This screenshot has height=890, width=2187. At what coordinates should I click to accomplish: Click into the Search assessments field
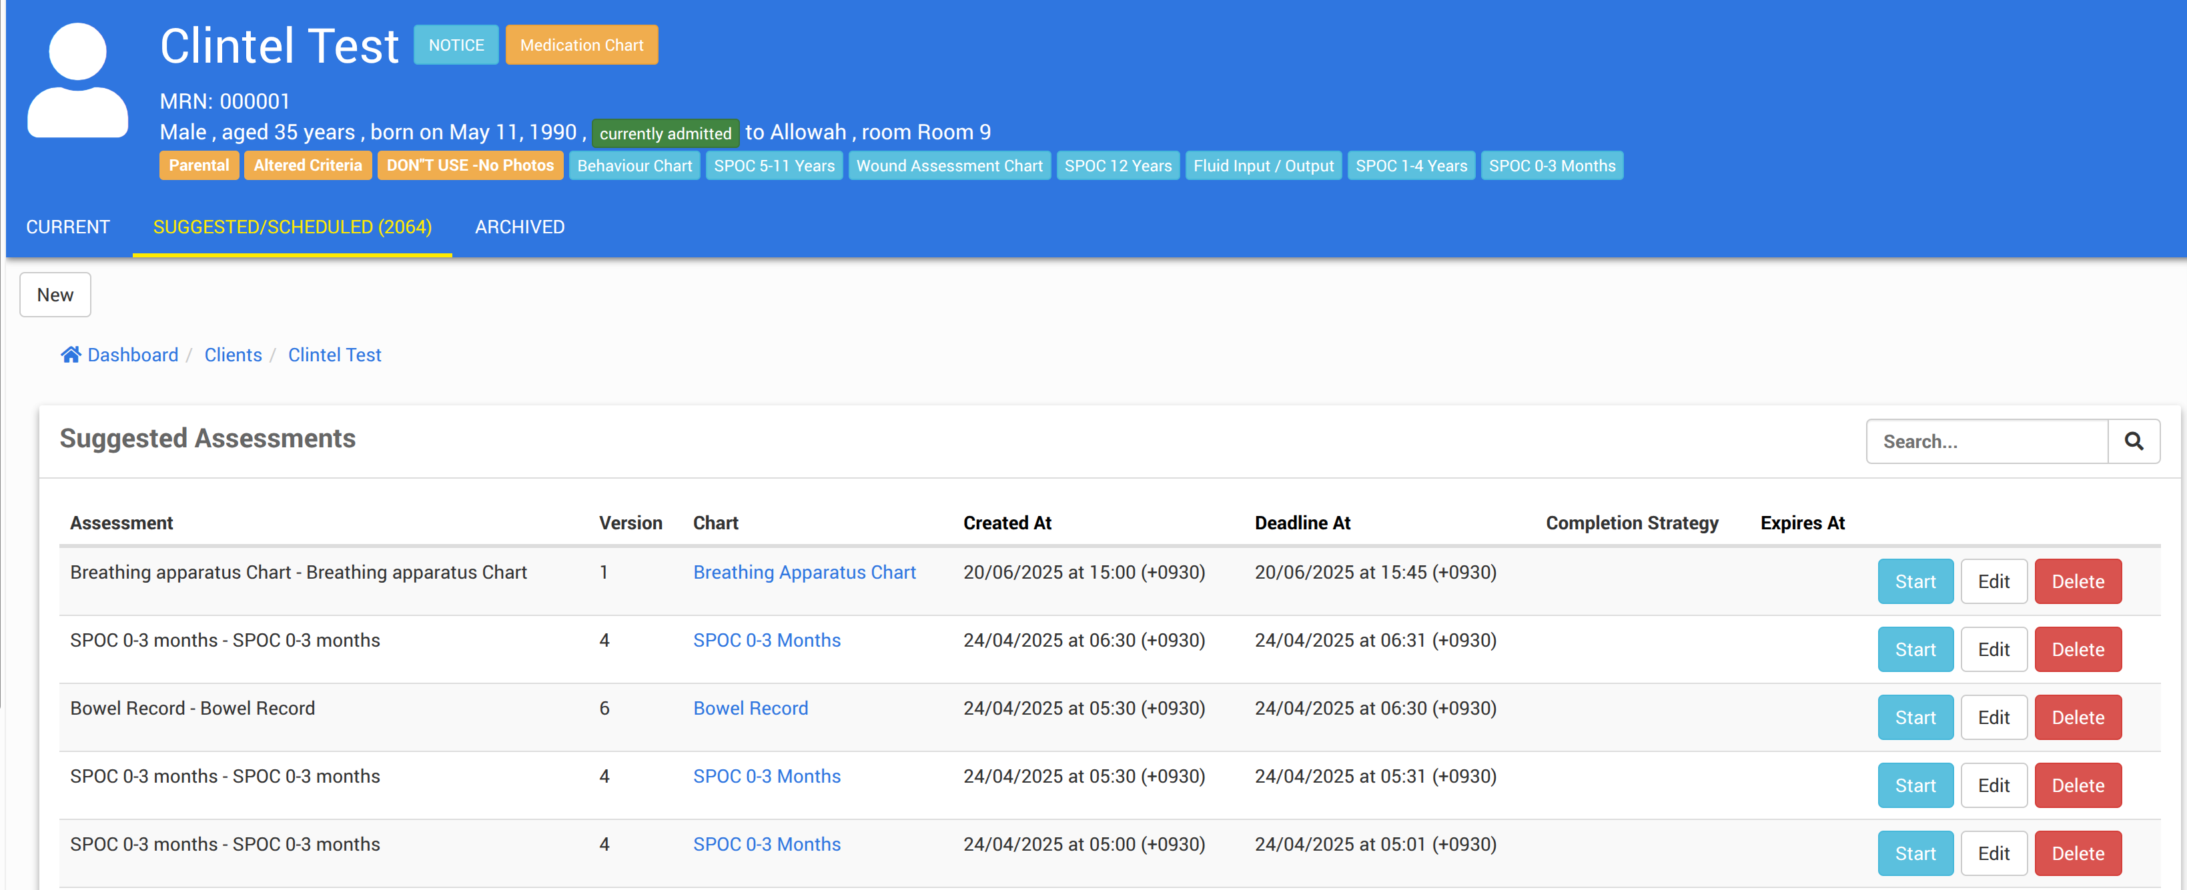click(1987, 441)
